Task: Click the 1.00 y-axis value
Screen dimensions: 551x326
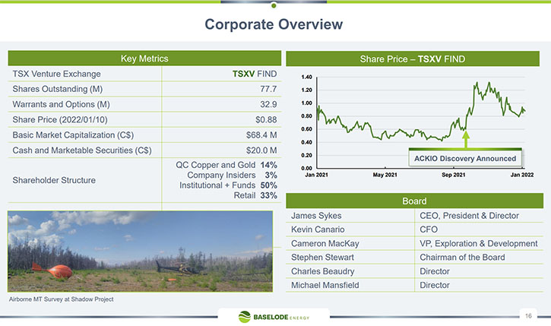Action: click(x=306, y=103)
